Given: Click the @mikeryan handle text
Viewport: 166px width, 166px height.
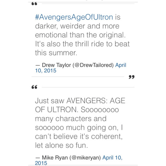Looking at the screenshot, I should coord(85,158).
